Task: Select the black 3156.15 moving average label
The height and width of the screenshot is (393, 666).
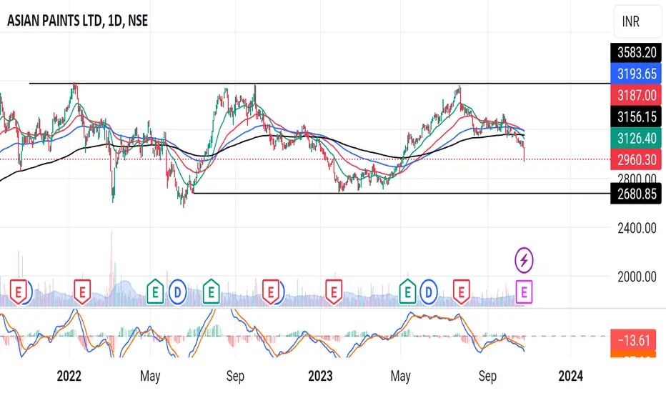Action: click(x=636, y=117)
